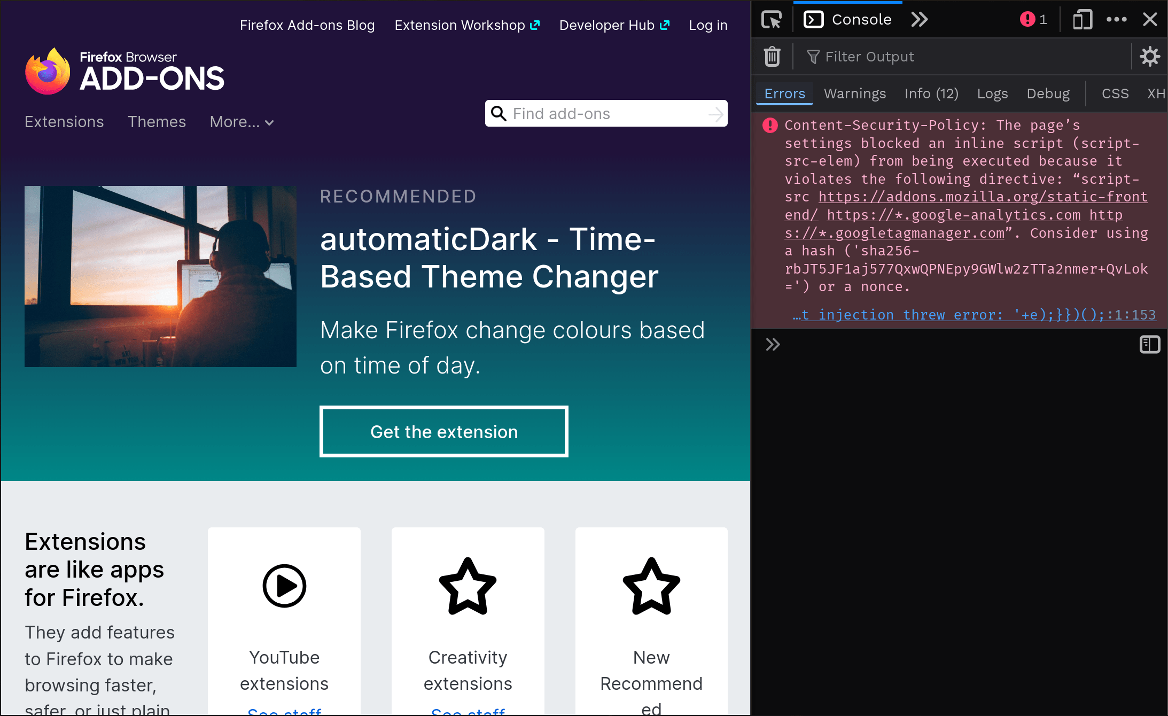1168x716 pixels.
Task: Enable the Warnings filter in the console
Action: pos(855,93)
